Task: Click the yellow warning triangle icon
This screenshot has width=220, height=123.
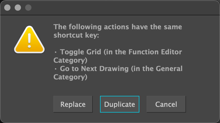Action: click(29, 40)
